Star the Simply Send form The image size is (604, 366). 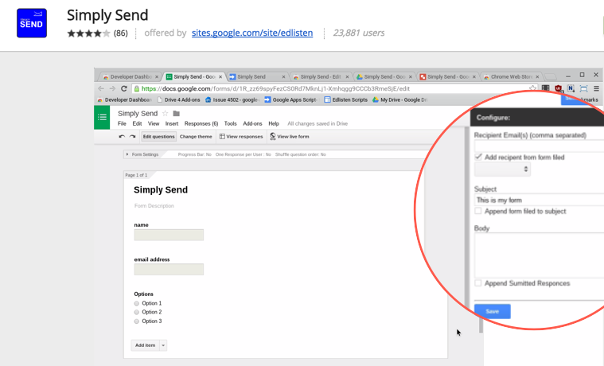[x=166, y=113]
